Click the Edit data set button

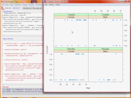click(27, 8)
